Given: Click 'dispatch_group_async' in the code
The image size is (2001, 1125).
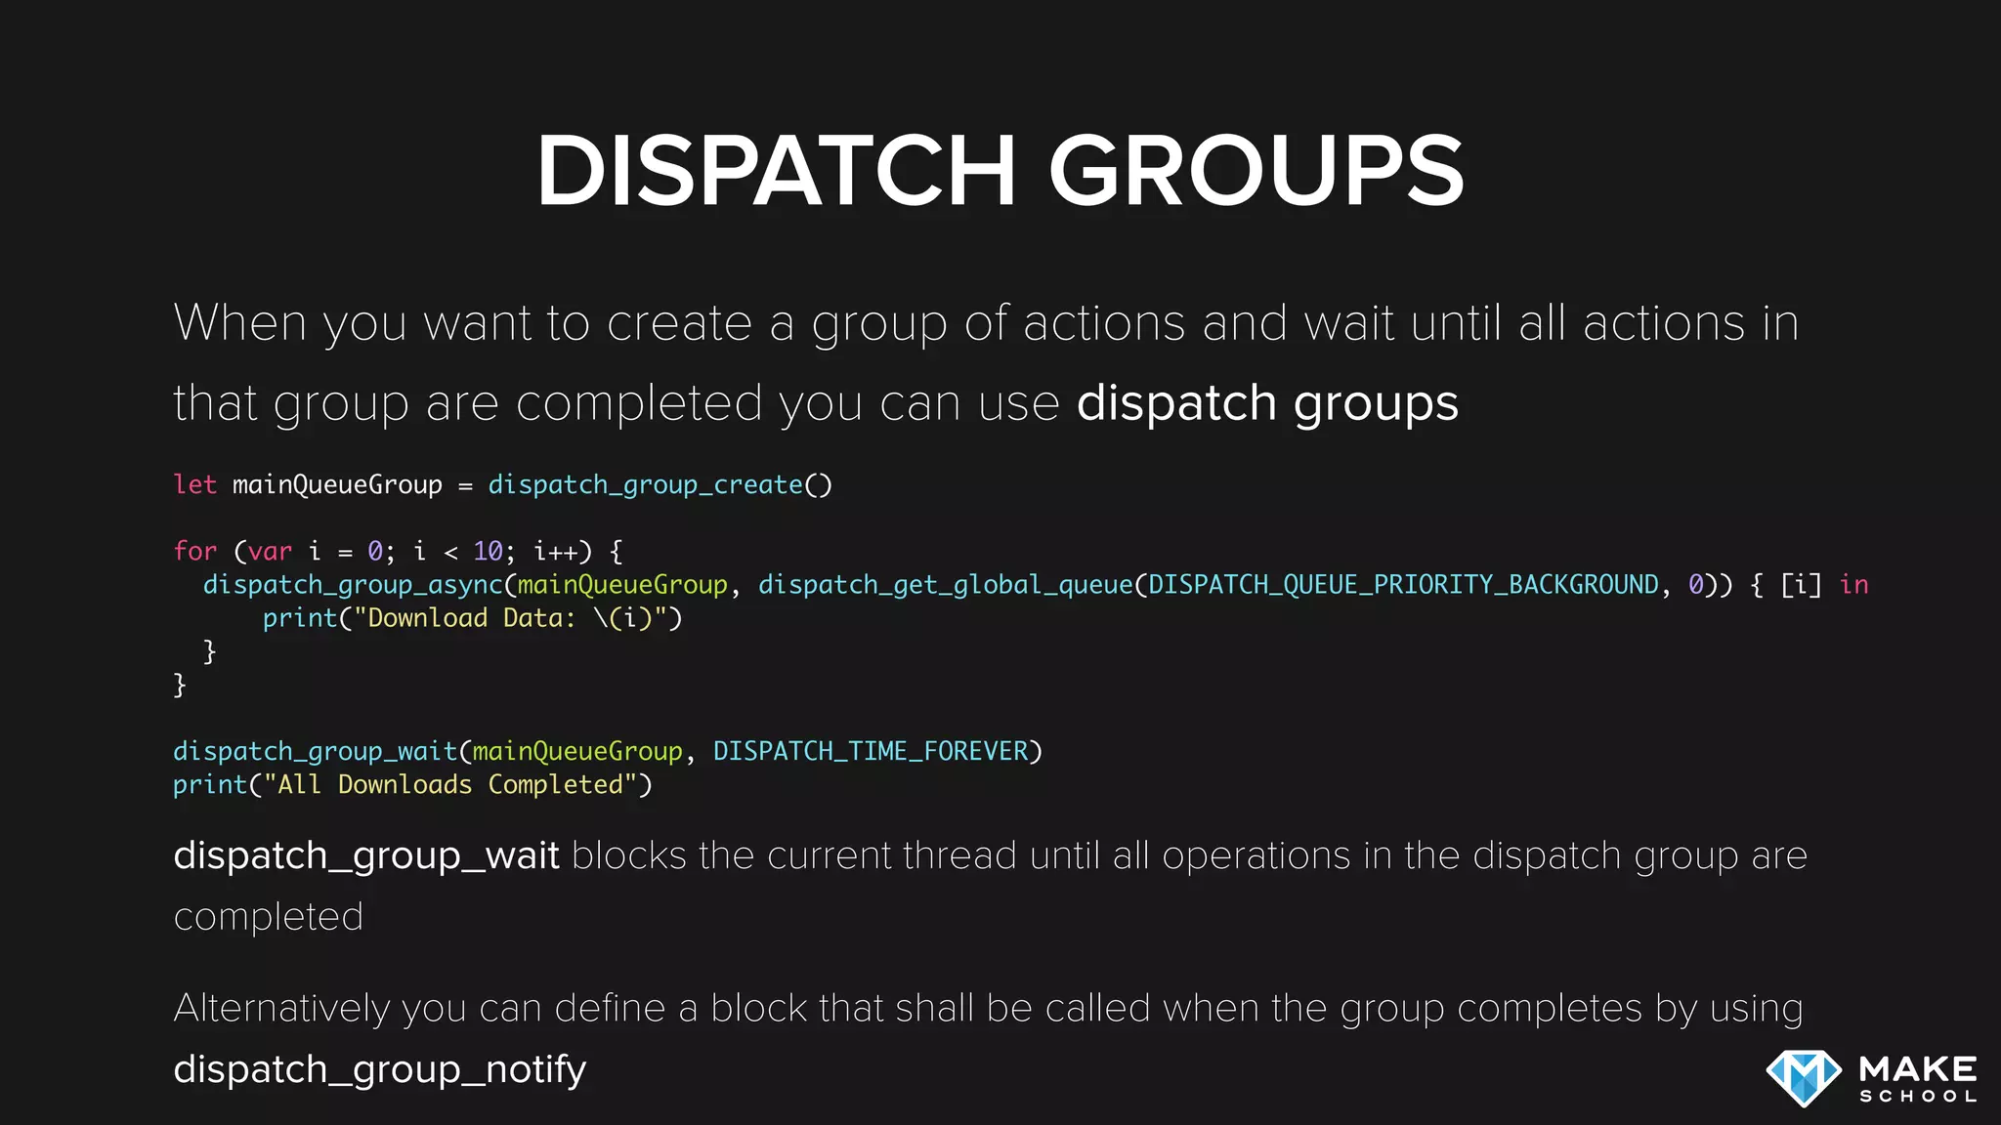Looking at the screenshot, I should [x=353, y=585].
